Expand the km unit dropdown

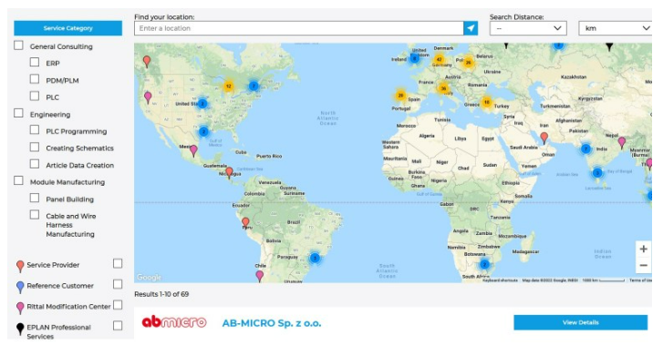616,28
